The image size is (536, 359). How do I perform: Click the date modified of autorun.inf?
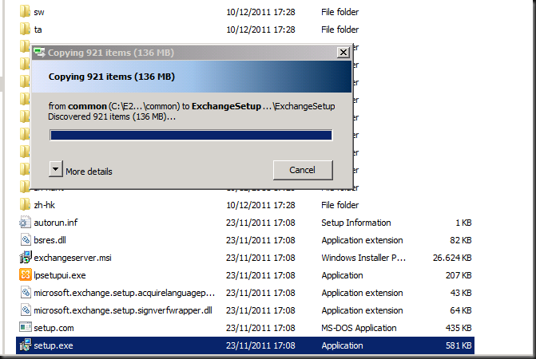point(260,223)
